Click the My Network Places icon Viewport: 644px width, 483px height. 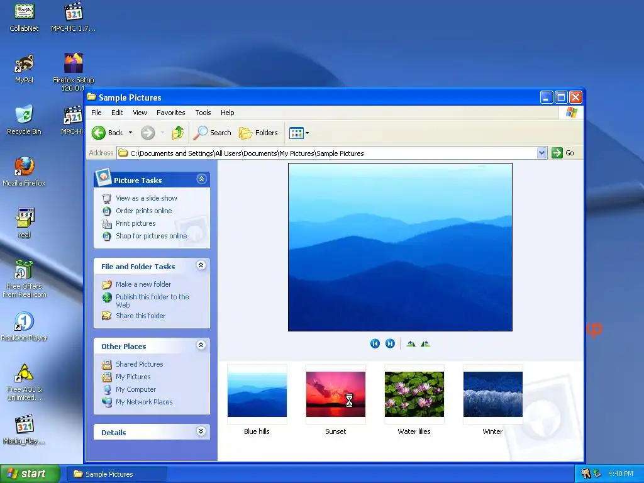(107, 402)
